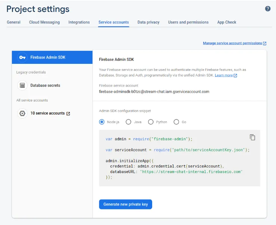The image size is (276, 225).
Task: Open the 10 service accounts link
Action: (47, 113)
